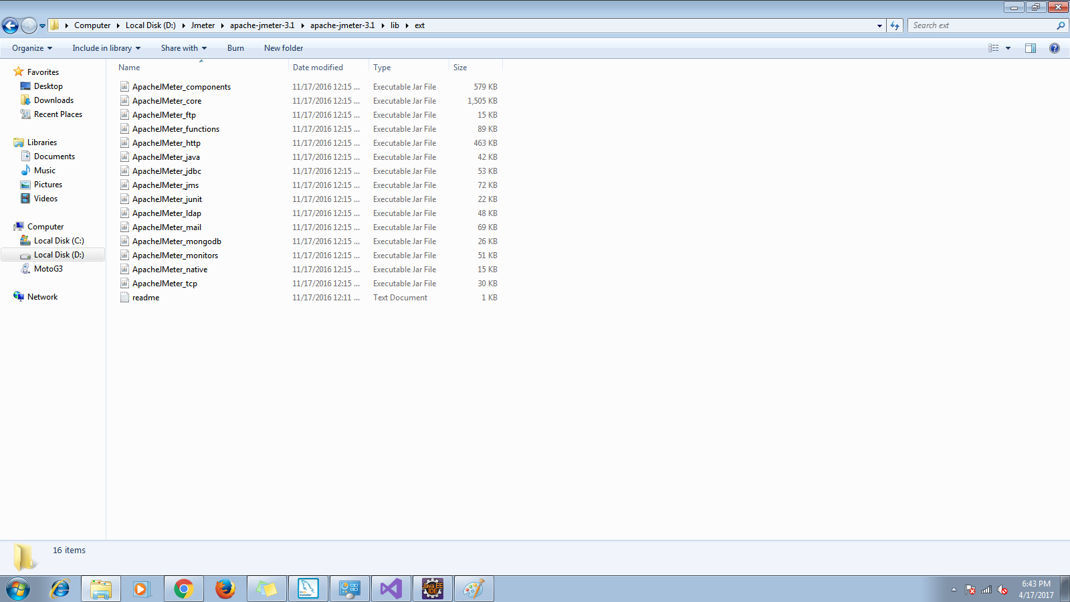
Task: Open Downloads in Favorites
Action: [x=53, y=100]
